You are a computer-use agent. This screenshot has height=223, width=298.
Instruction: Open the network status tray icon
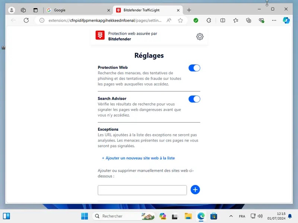click(253, 216)
